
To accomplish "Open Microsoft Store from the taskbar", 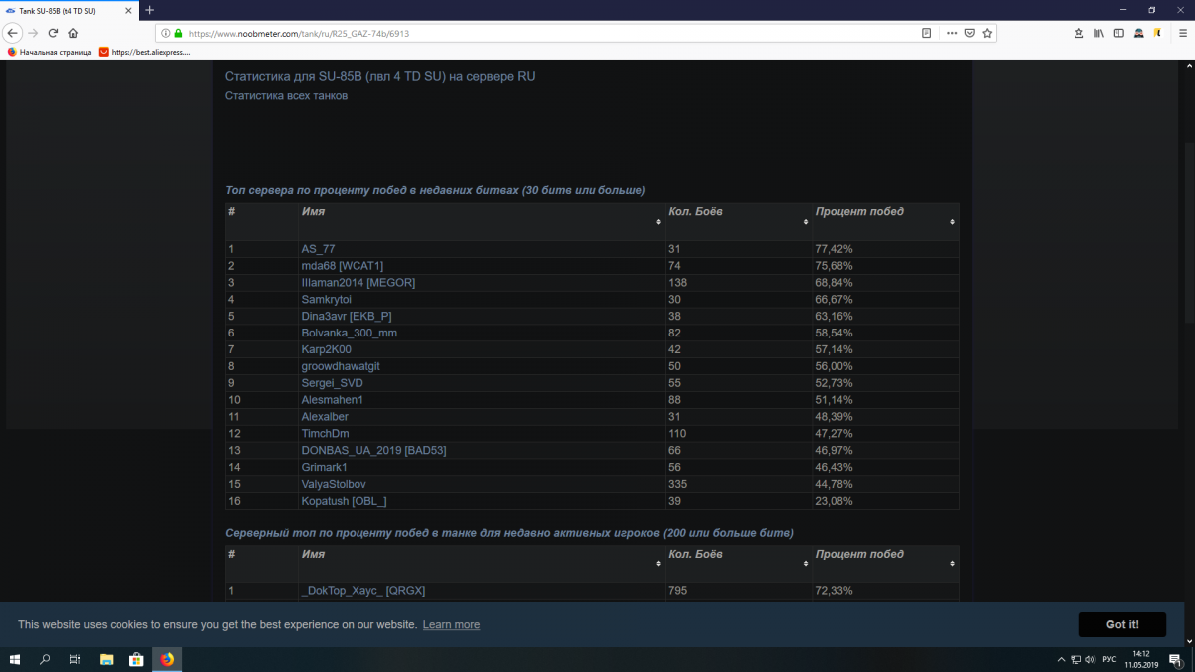I will click(136, 659).
